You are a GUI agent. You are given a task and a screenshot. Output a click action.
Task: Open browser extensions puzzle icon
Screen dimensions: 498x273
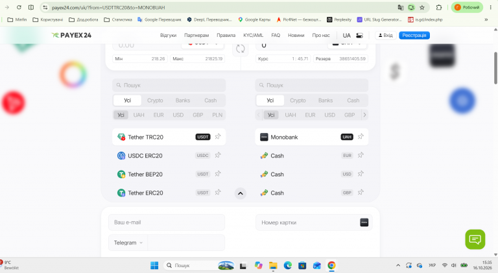click(x=439, y=7)
